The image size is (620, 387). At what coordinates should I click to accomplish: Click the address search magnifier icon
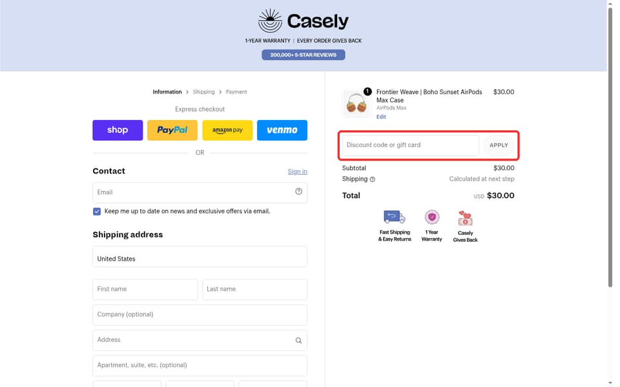pos(298,341)
